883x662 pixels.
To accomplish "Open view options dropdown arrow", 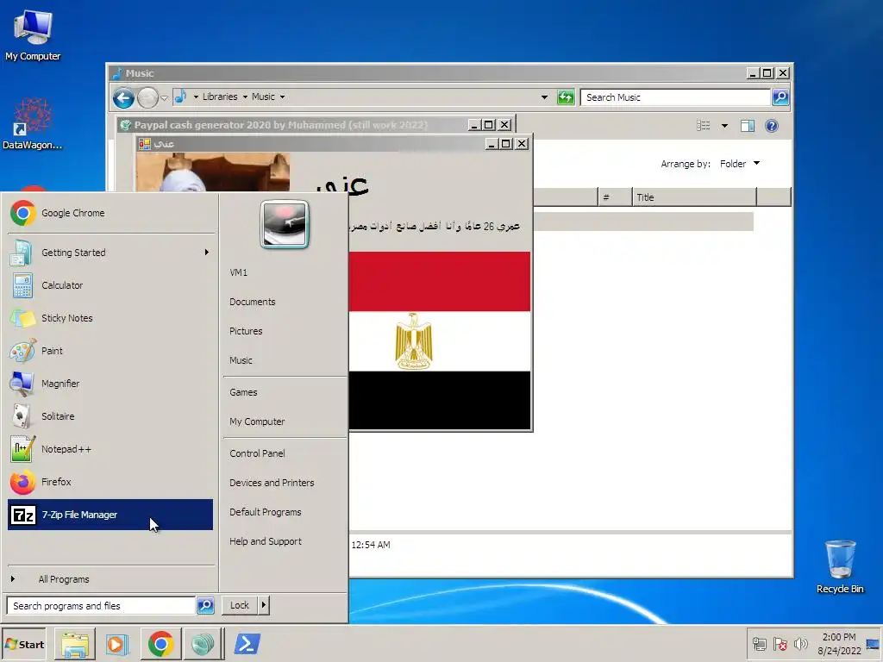I will [724, 126].
